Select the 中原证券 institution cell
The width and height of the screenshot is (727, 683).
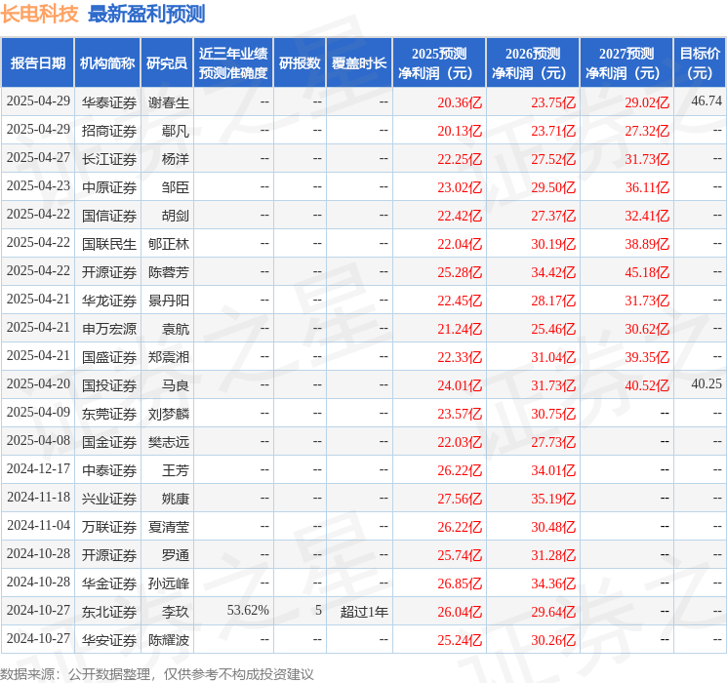point(109,187)
